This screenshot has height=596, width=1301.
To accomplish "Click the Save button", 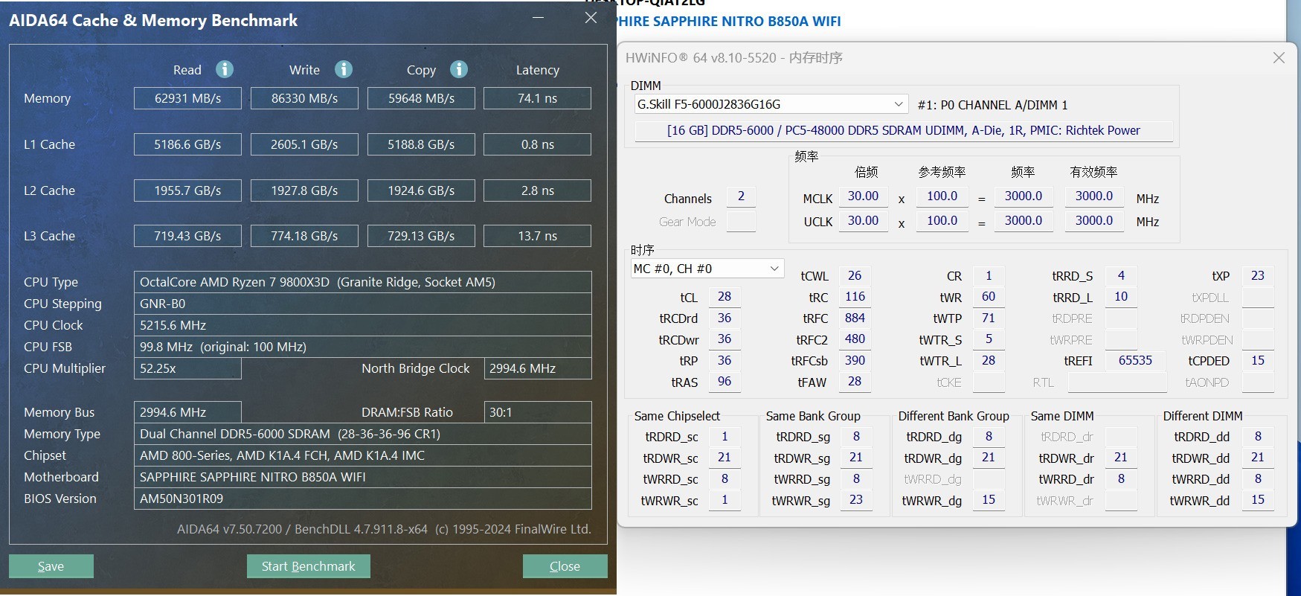I will [x=51, y=566].
